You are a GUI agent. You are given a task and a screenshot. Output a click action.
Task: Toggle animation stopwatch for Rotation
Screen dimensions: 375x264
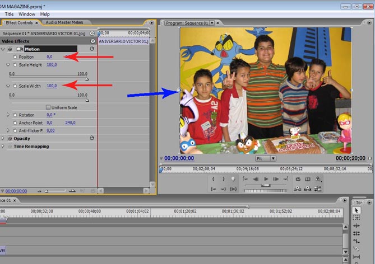pyautogui.click(x=15, y=115)
